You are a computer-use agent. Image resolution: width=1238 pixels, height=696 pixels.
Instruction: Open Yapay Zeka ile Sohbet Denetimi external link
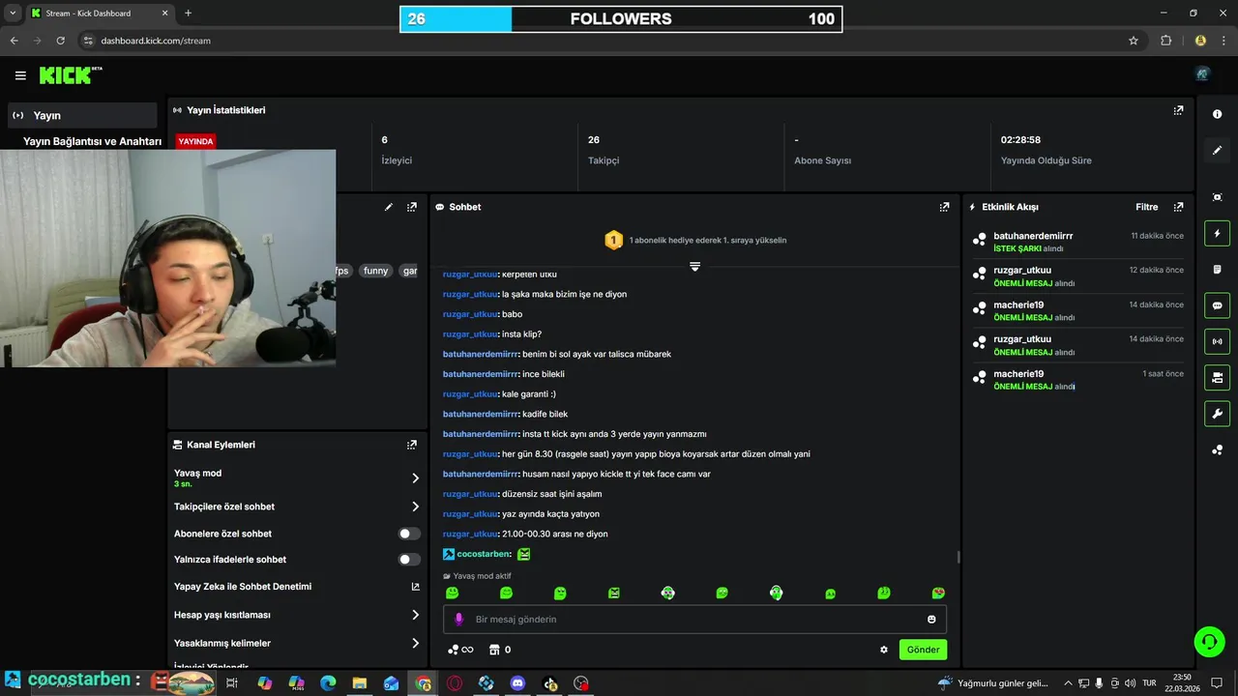(415, 587)
